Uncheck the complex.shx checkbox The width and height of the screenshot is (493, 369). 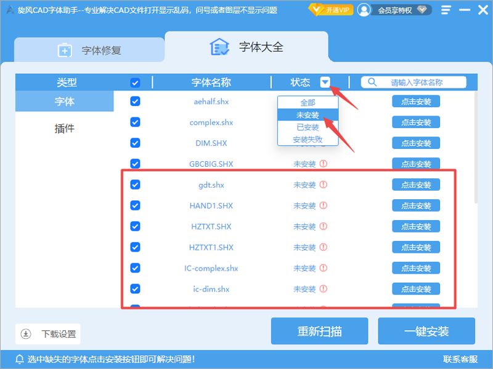pos(135,122)
